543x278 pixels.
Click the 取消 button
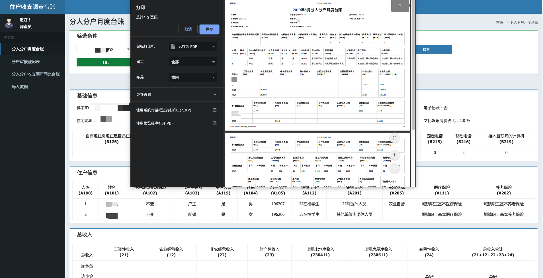tap(188, 29)
